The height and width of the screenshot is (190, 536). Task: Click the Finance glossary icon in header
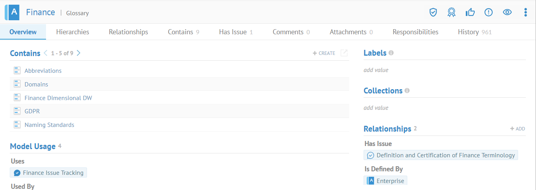point(13,12)
